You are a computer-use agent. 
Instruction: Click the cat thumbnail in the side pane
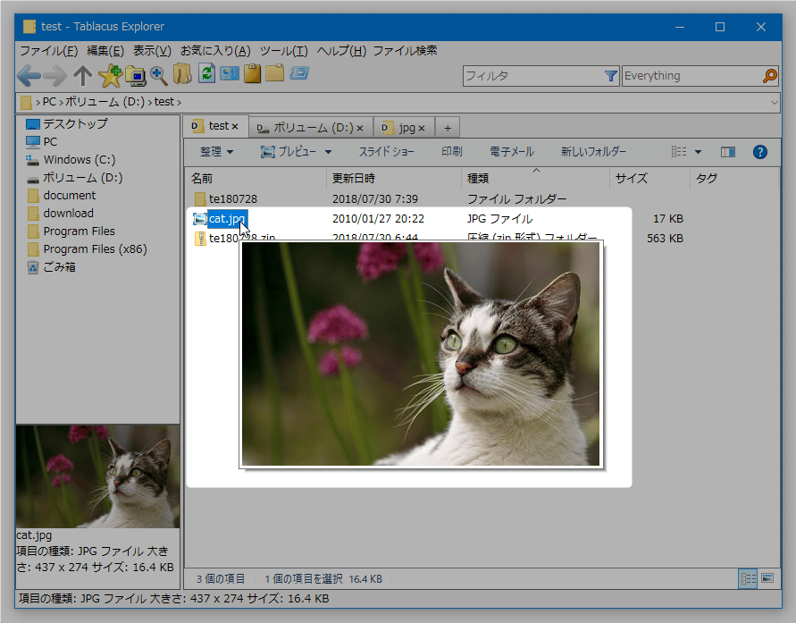[x=98, y=476]
